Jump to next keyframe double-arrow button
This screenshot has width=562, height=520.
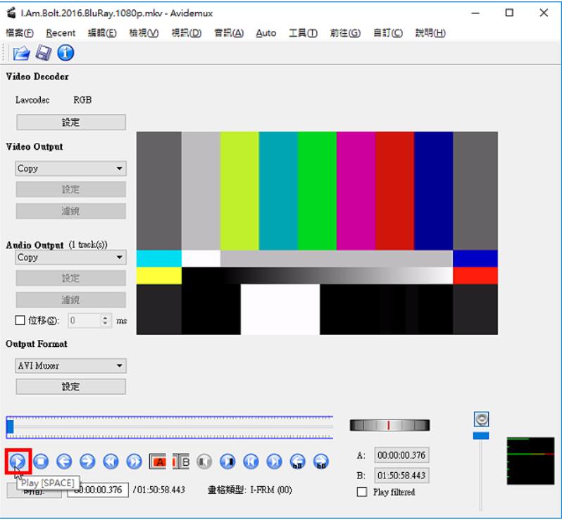coord(134,462)
